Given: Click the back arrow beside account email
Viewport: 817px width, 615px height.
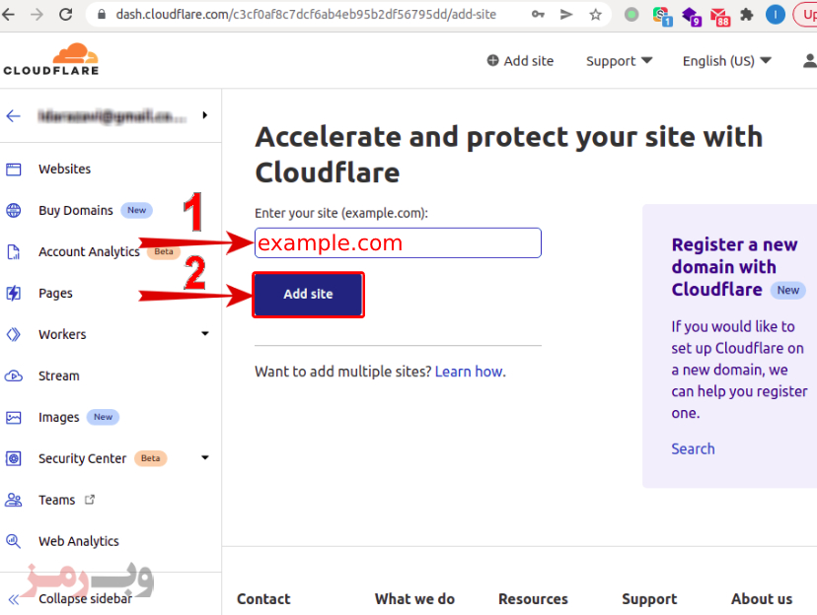Looking at the screenshot, I should [x=14, y=115].
